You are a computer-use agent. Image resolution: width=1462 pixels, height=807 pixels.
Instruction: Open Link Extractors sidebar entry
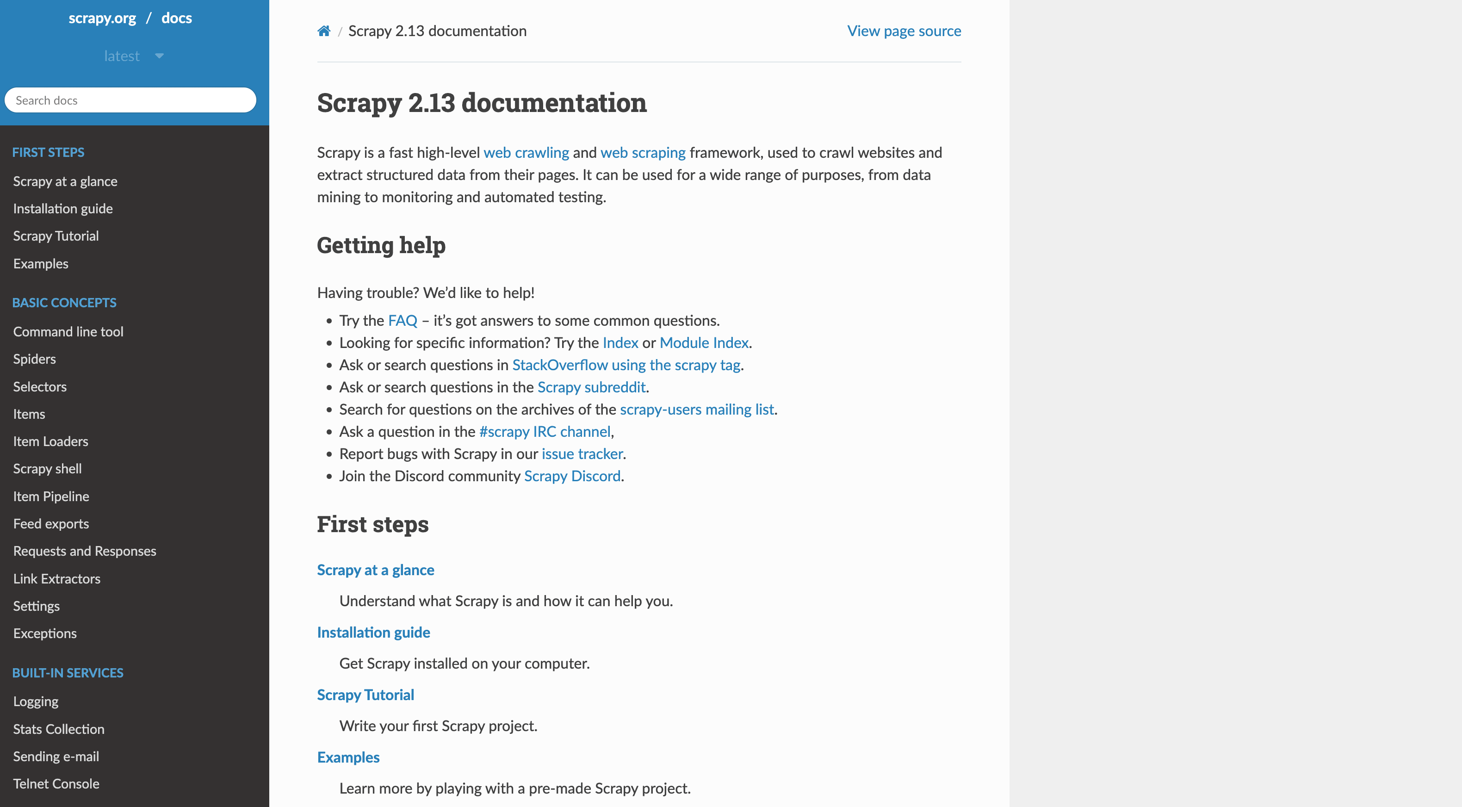pyautogui.click(x=57, y=578)
